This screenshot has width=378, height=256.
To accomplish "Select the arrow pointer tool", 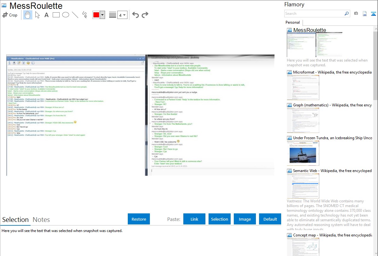I will point(37,15).
